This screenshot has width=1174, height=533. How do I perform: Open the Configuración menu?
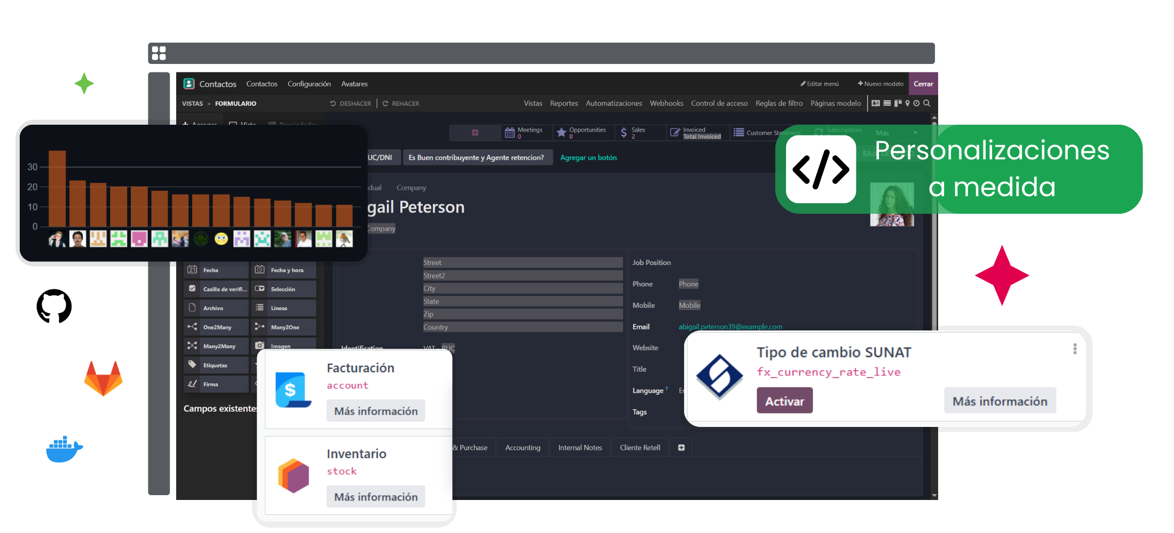coord(309,84)
